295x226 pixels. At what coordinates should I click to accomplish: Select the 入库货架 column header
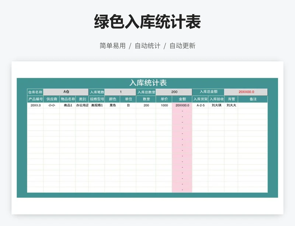click(x=200, y=99)
